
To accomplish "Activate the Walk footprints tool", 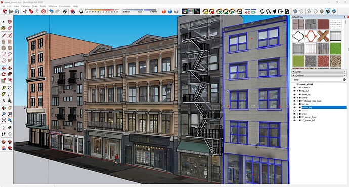I will pos(4,134).
